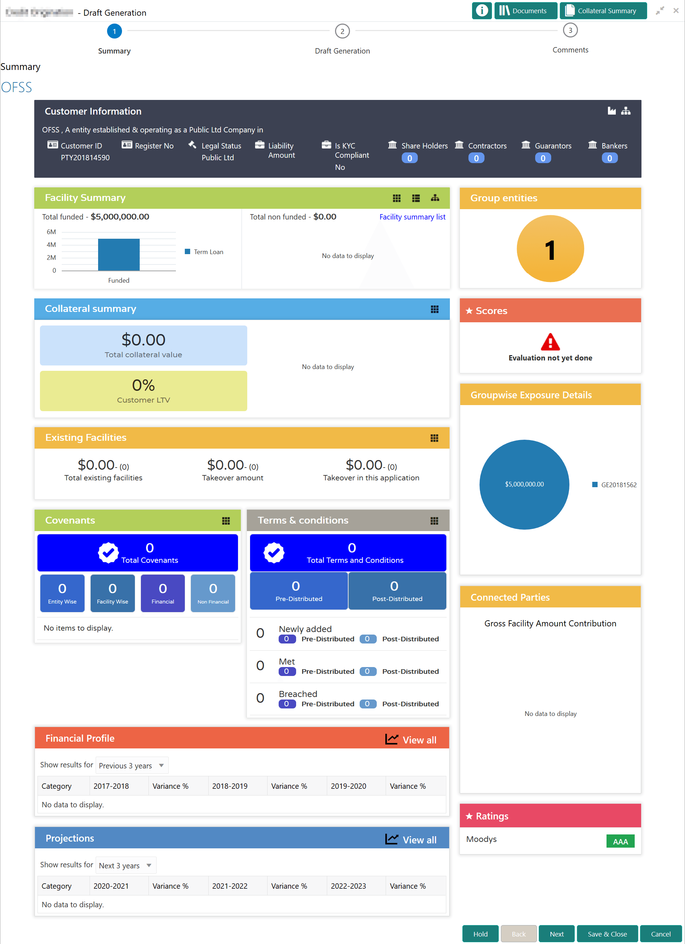685x944 pixels.
Task: Expand Previous 3 years dropdown
Action: coord(132,766)
